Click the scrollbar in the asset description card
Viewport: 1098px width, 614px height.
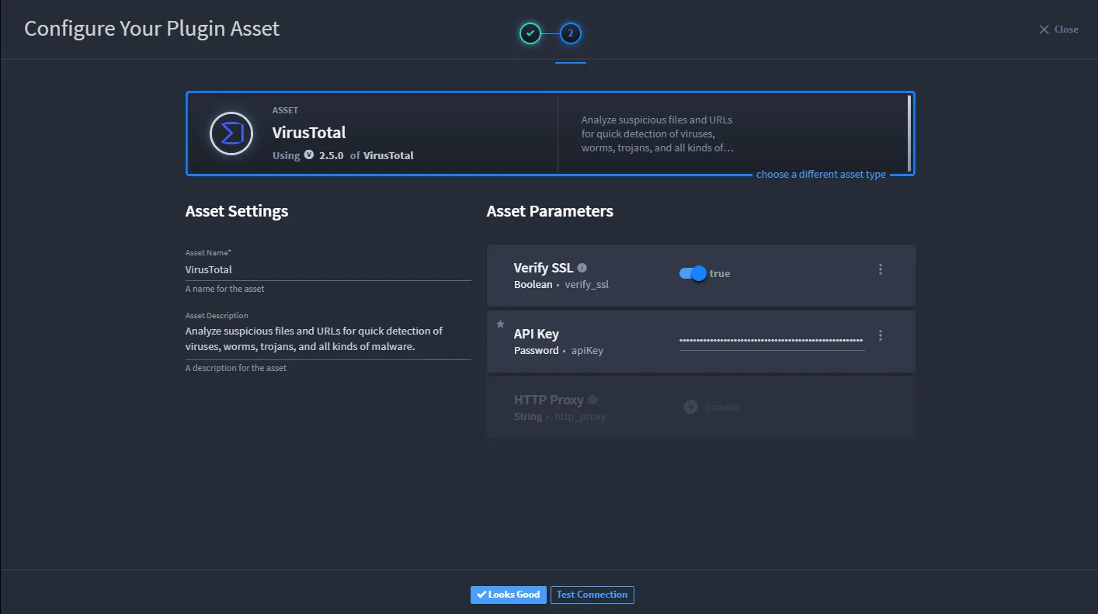tap(909, 132)
